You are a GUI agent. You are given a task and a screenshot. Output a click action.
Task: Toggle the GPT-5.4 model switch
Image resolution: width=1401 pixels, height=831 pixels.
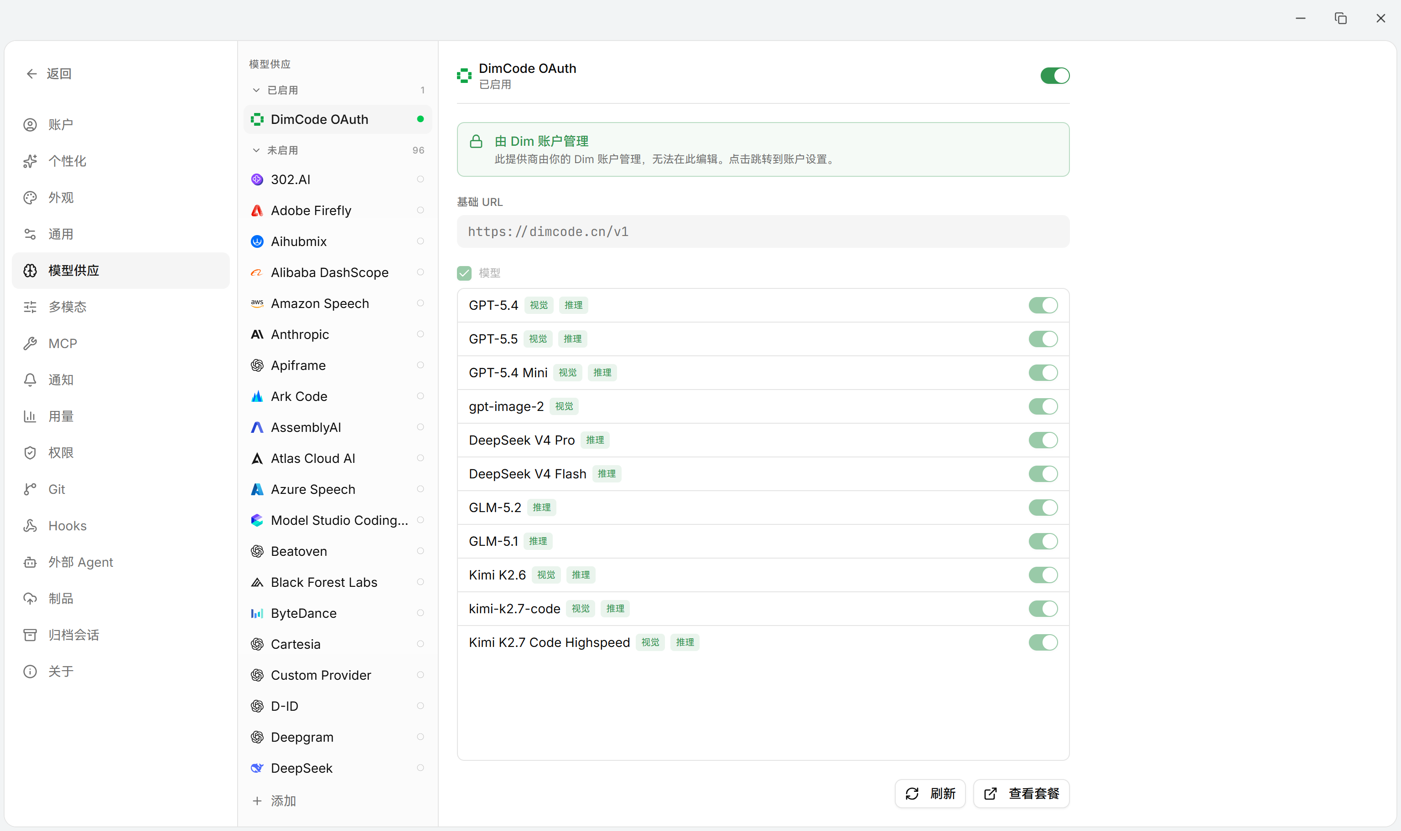1043,305
